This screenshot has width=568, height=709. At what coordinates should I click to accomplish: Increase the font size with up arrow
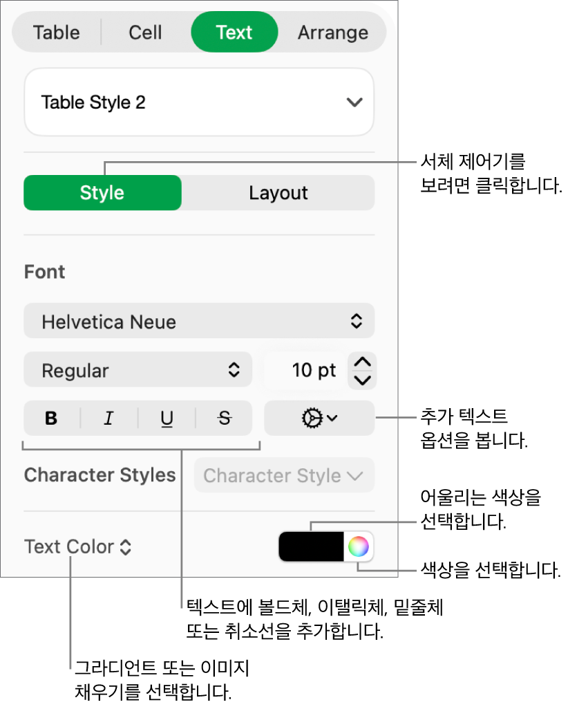tap(362, 362)
